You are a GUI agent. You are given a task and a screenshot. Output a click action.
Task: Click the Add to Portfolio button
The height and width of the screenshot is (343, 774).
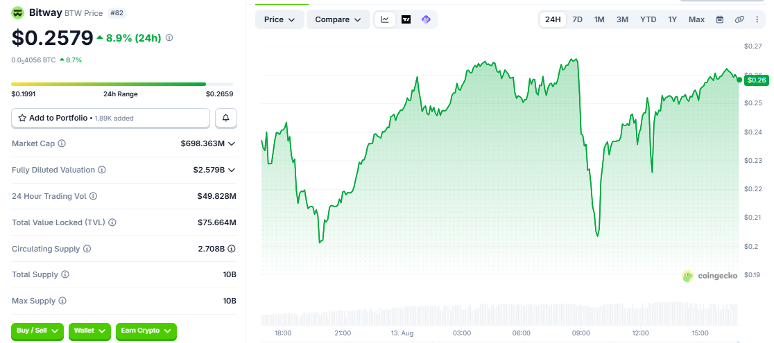(110, 118)
